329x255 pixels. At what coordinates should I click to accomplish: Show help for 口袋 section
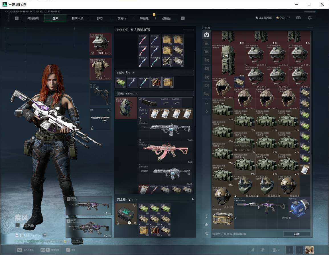coord(133,73)
